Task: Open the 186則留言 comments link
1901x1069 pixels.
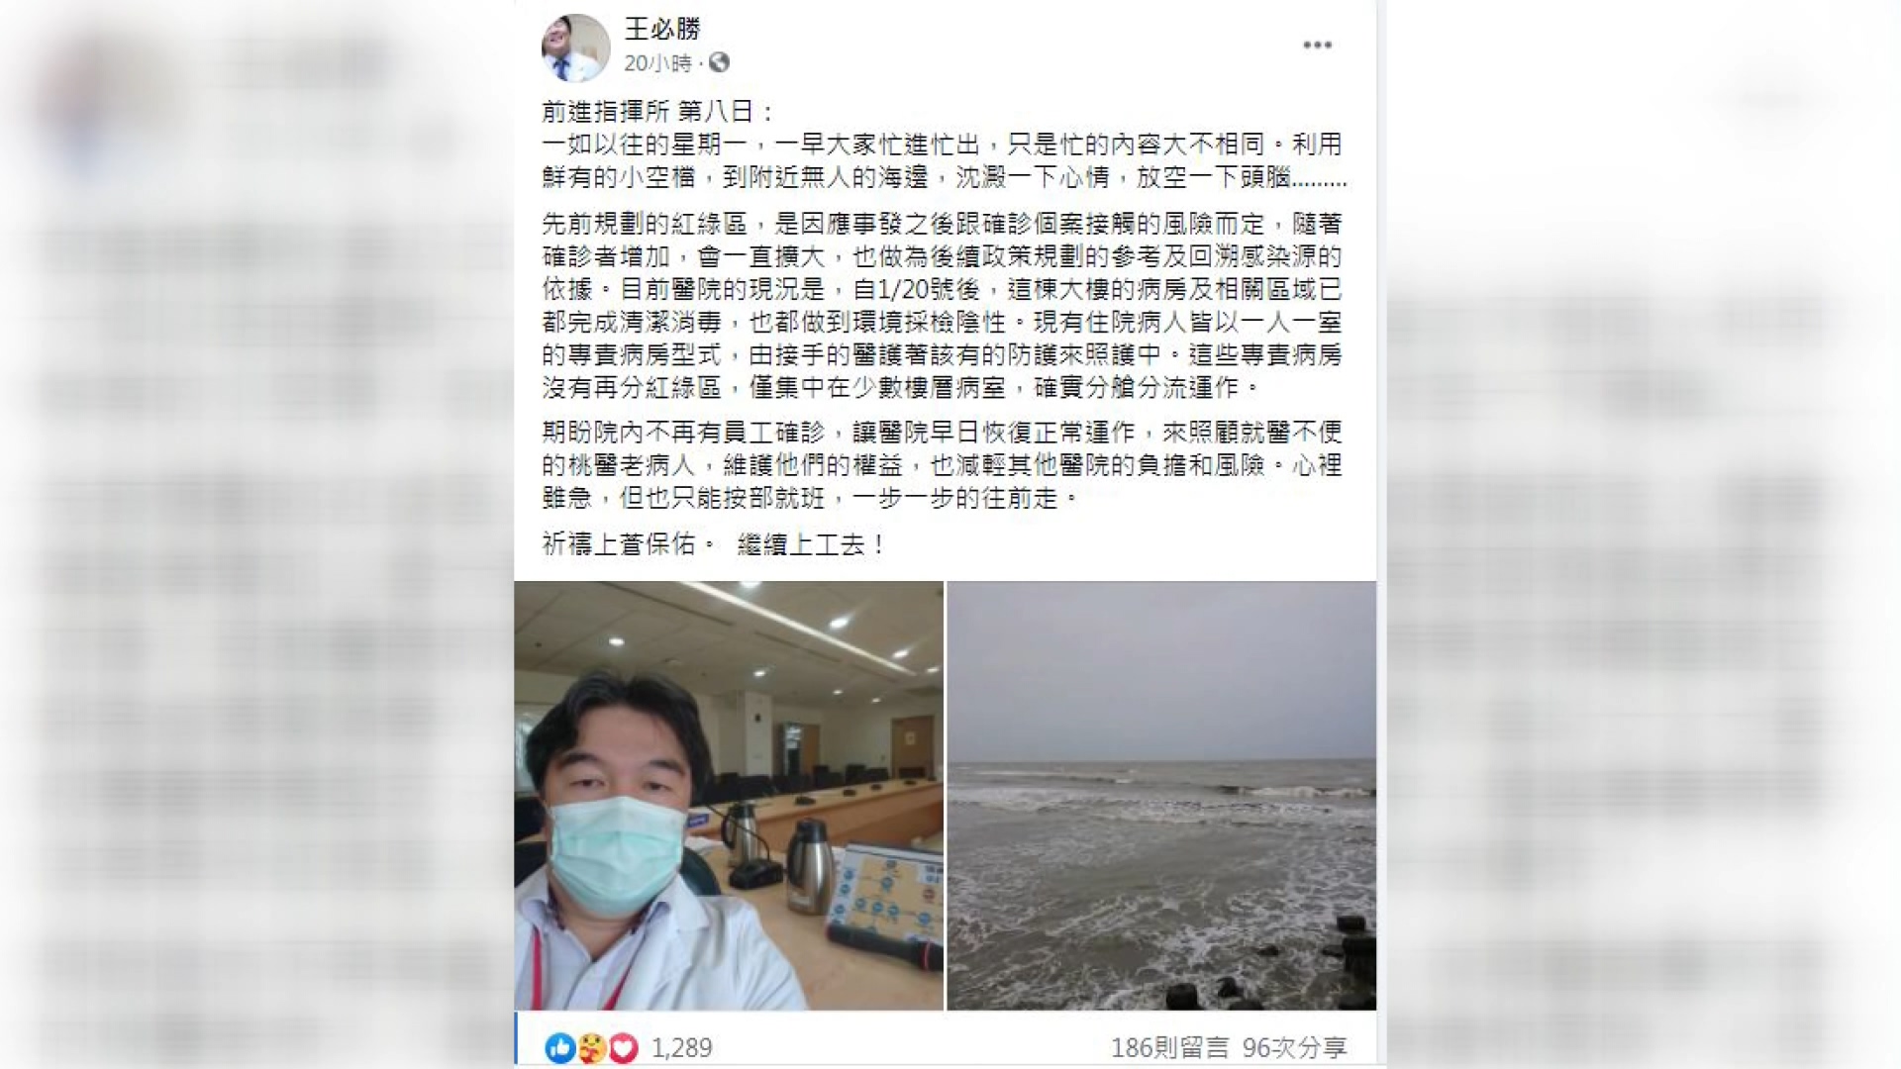Action: coord(1169,1047)
